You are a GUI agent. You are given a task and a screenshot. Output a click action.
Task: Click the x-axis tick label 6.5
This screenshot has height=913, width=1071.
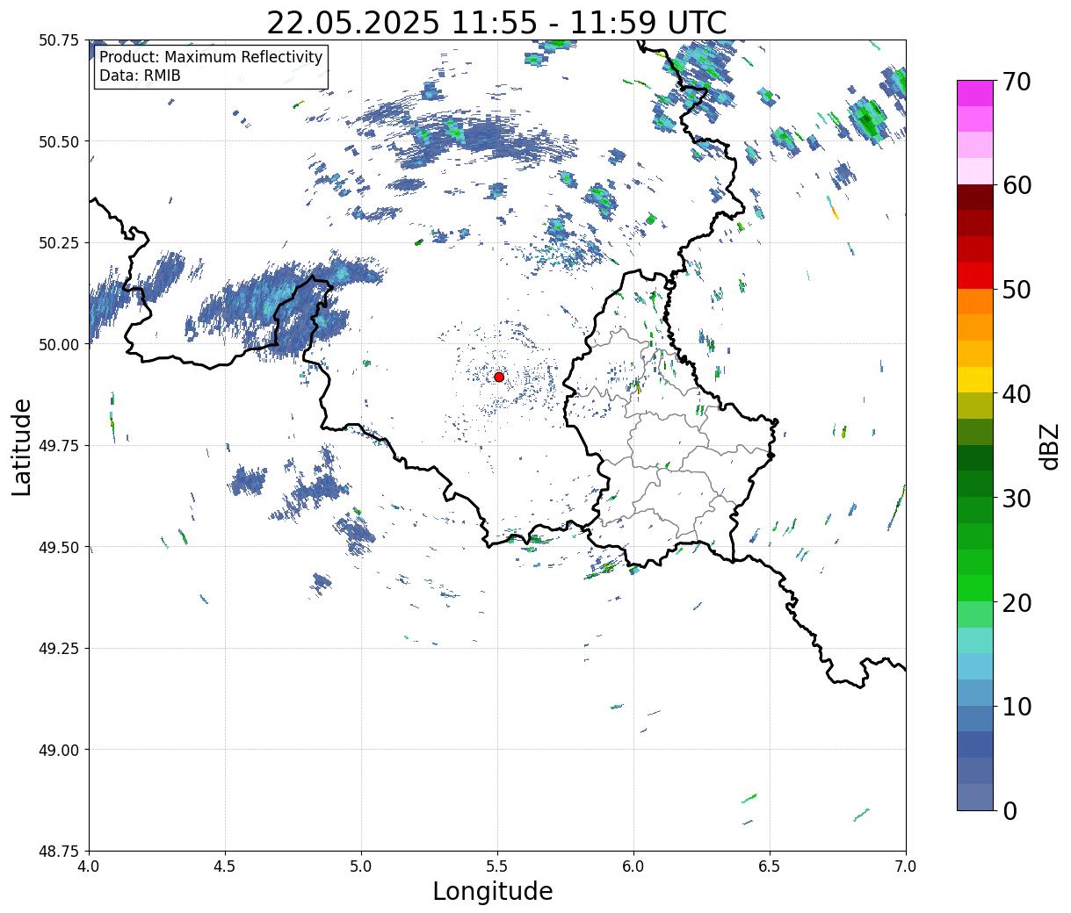click(770, 866)
